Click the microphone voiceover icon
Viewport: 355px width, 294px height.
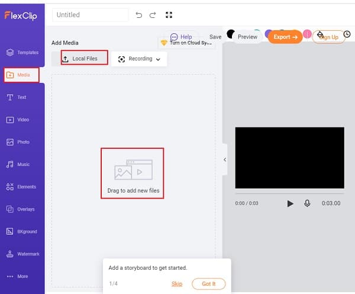tap(307, 203)
